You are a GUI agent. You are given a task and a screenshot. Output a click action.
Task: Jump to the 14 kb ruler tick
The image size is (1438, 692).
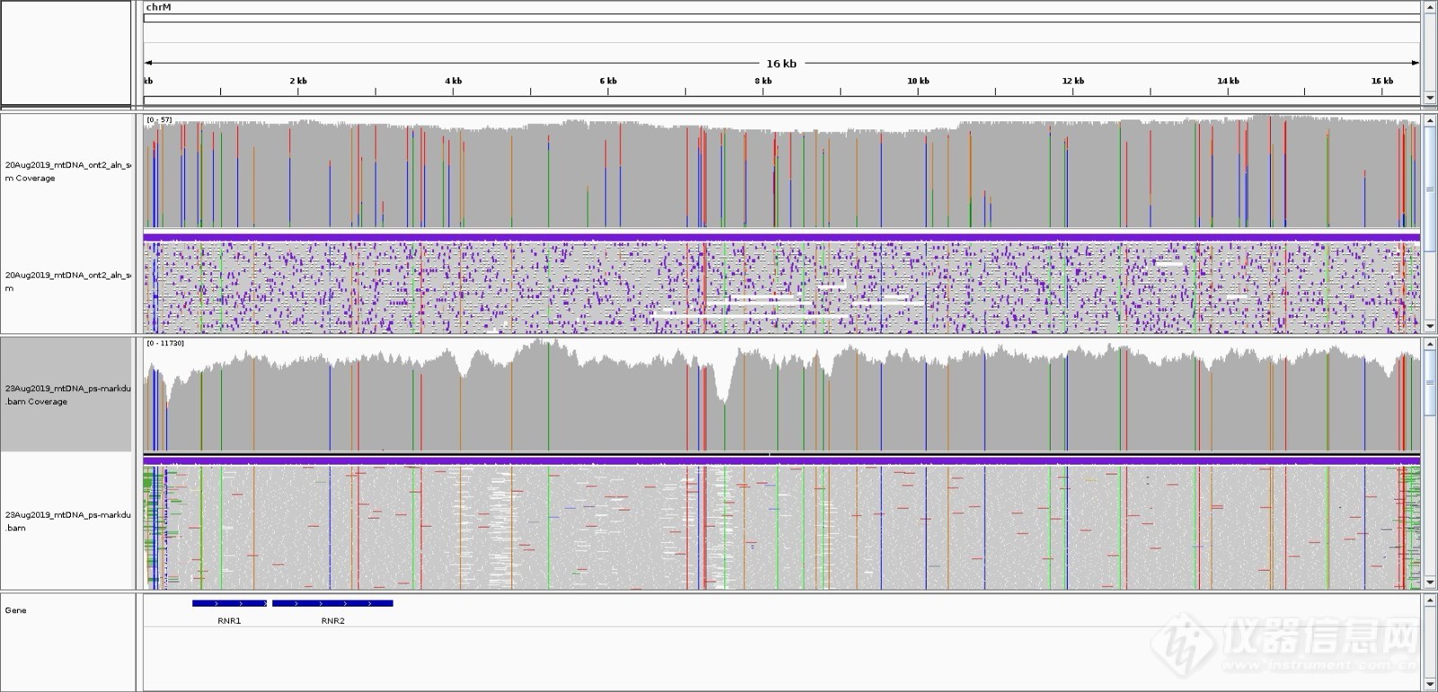tap(1228, 81)
